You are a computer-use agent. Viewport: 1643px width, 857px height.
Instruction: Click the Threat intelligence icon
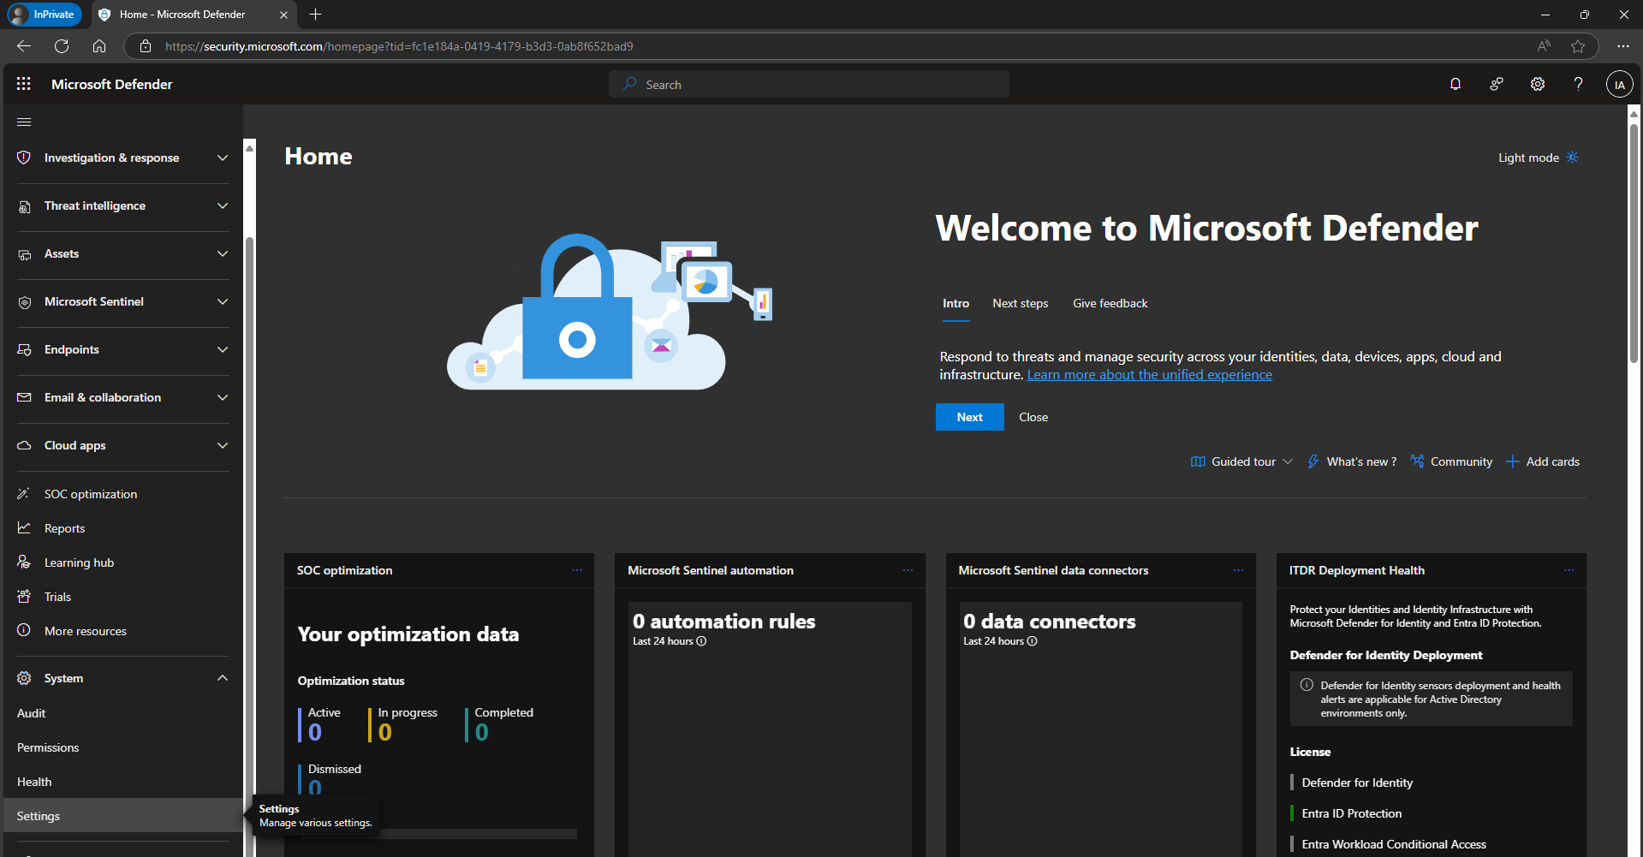click(24, 205)
